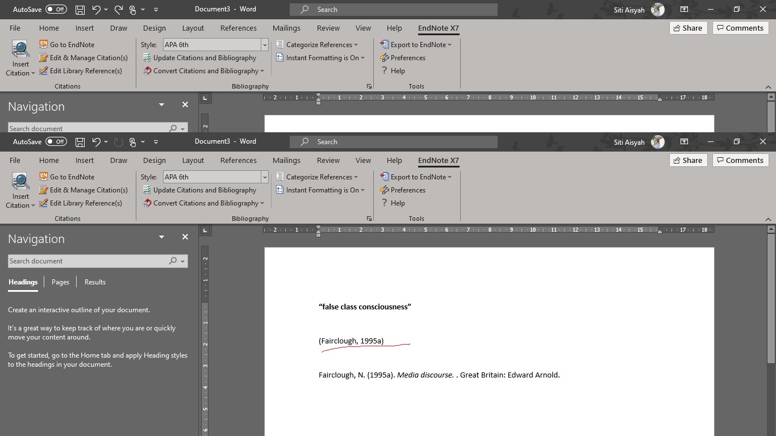Screen dimensions: 776x436
Task: Open EndNote Help in the lower window ribbon
Action: point(393,203)
